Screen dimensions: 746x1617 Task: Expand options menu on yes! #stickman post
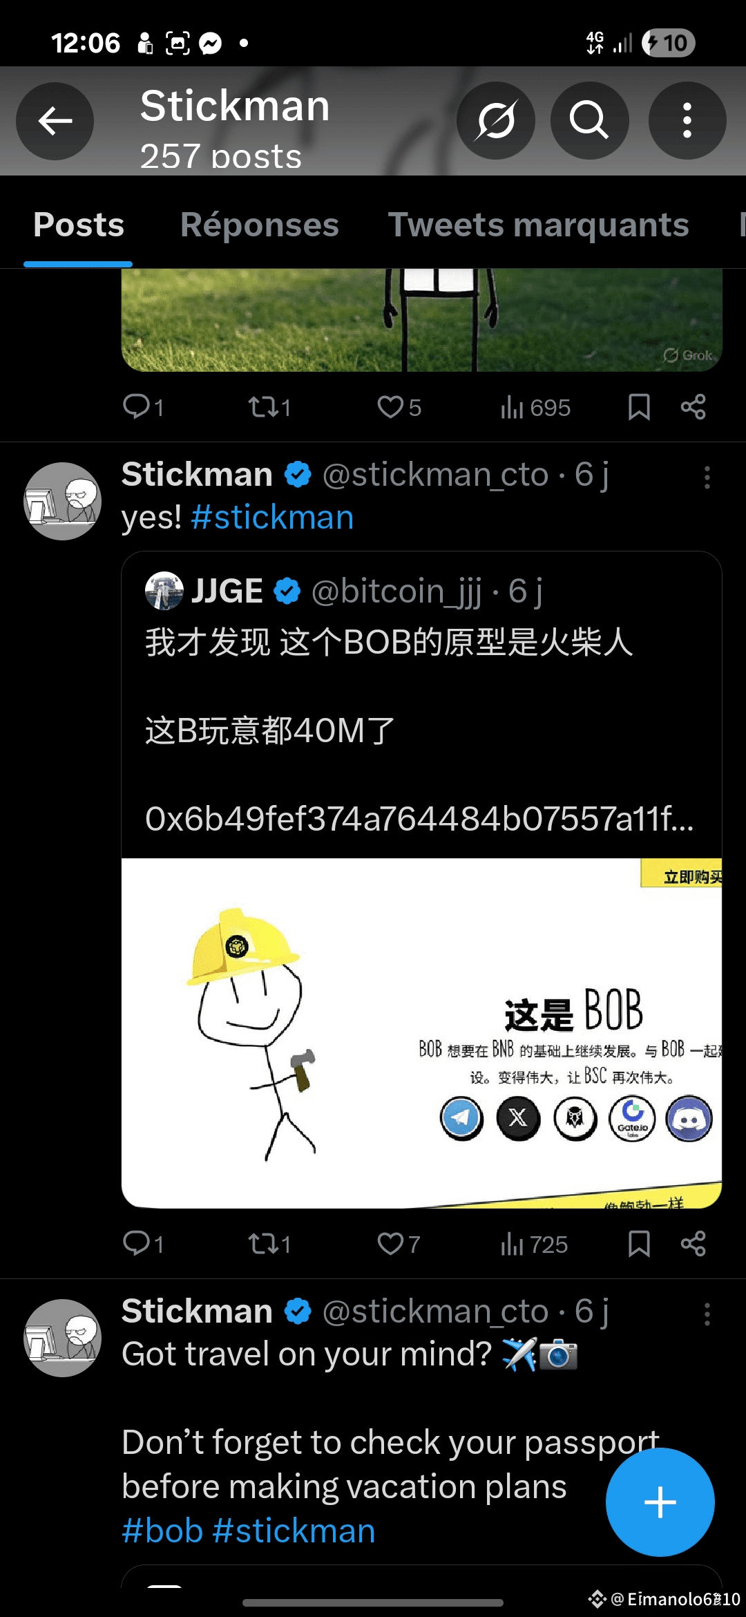tap(707, 477)
